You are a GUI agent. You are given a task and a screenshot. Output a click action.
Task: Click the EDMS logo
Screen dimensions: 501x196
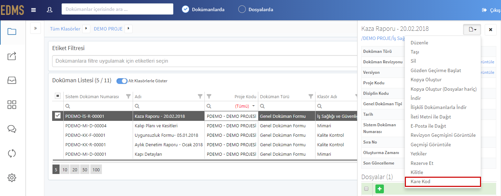(12, 10)
